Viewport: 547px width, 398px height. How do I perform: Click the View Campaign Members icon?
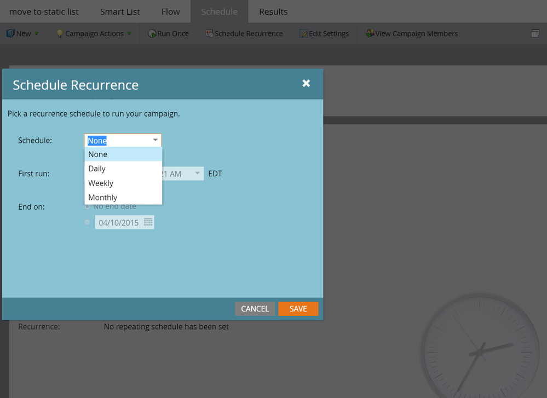coord(370,33)
